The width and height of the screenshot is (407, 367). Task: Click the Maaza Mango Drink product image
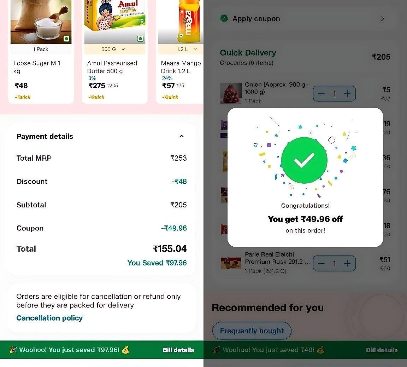coord(181,22)
